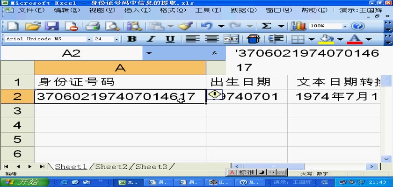Screen dimensions: 393x187
Task: Select cell A2 with the ID number
Action: (120, 97)
